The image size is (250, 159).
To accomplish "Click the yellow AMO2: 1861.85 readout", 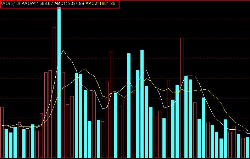I will (100, 4).
